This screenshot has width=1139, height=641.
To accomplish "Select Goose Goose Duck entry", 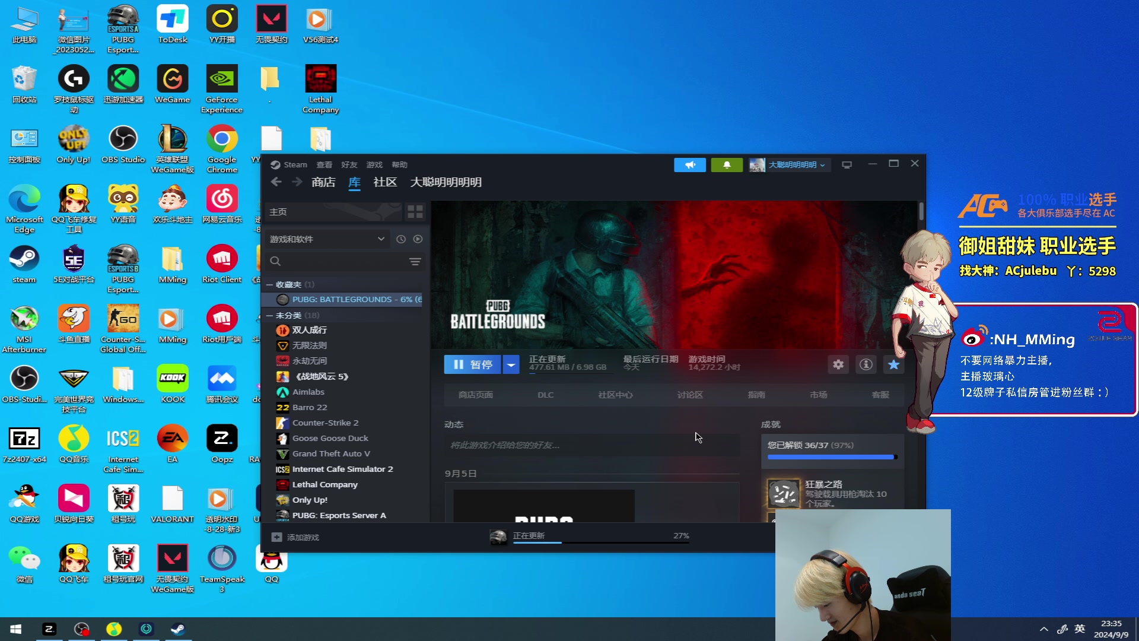I will pyautogui.click(x=330, y=439).
